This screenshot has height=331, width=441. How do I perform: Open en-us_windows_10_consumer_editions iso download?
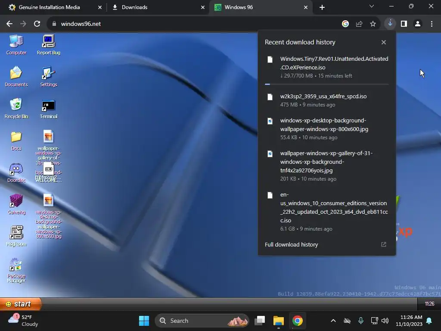click(327, 211)
